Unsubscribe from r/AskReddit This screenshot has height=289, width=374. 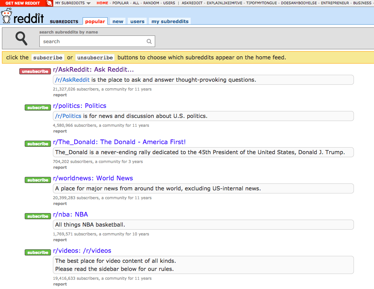point(35,71)
